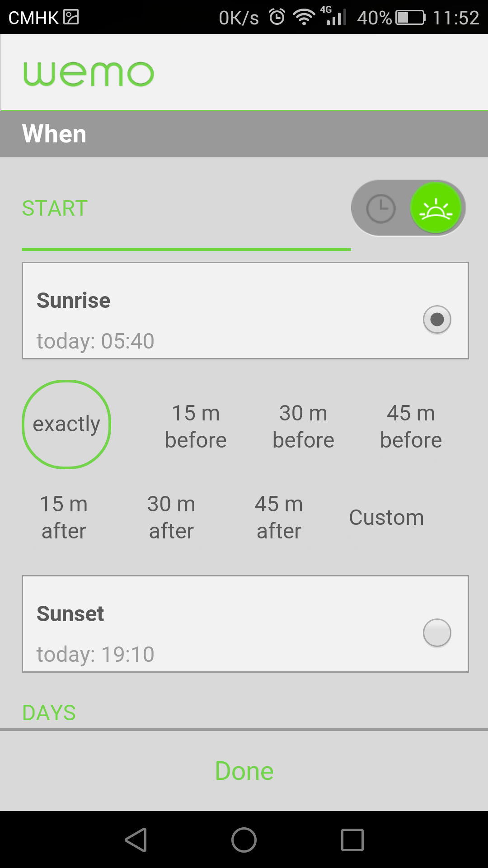
Task: Pick '30 m before' offset
Action: click(303, 426)
